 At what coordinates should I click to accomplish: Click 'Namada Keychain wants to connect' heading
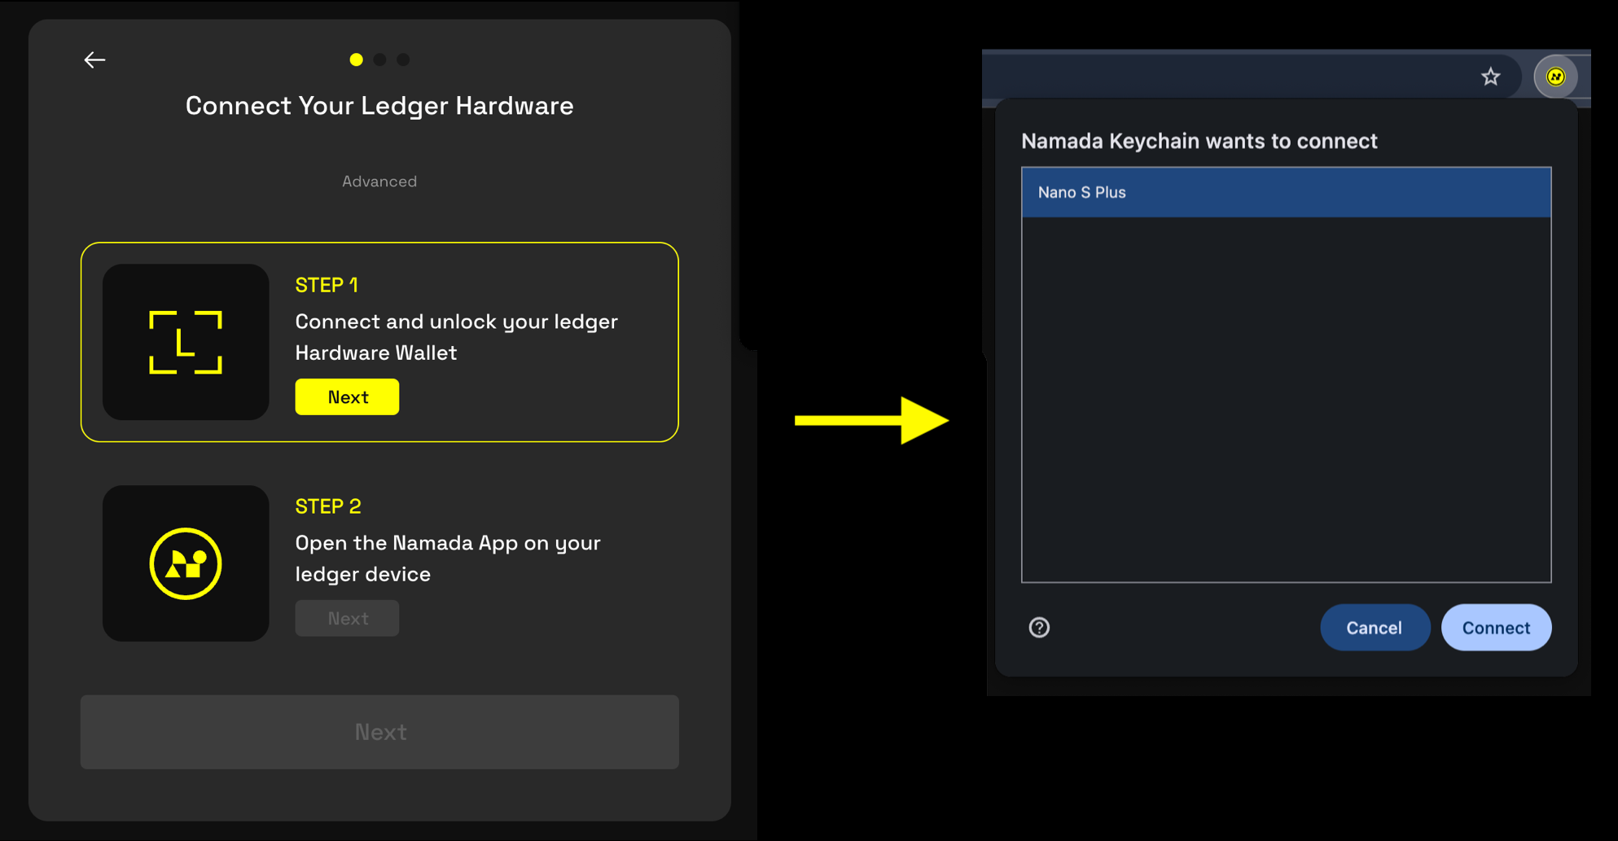(1199, 141)
